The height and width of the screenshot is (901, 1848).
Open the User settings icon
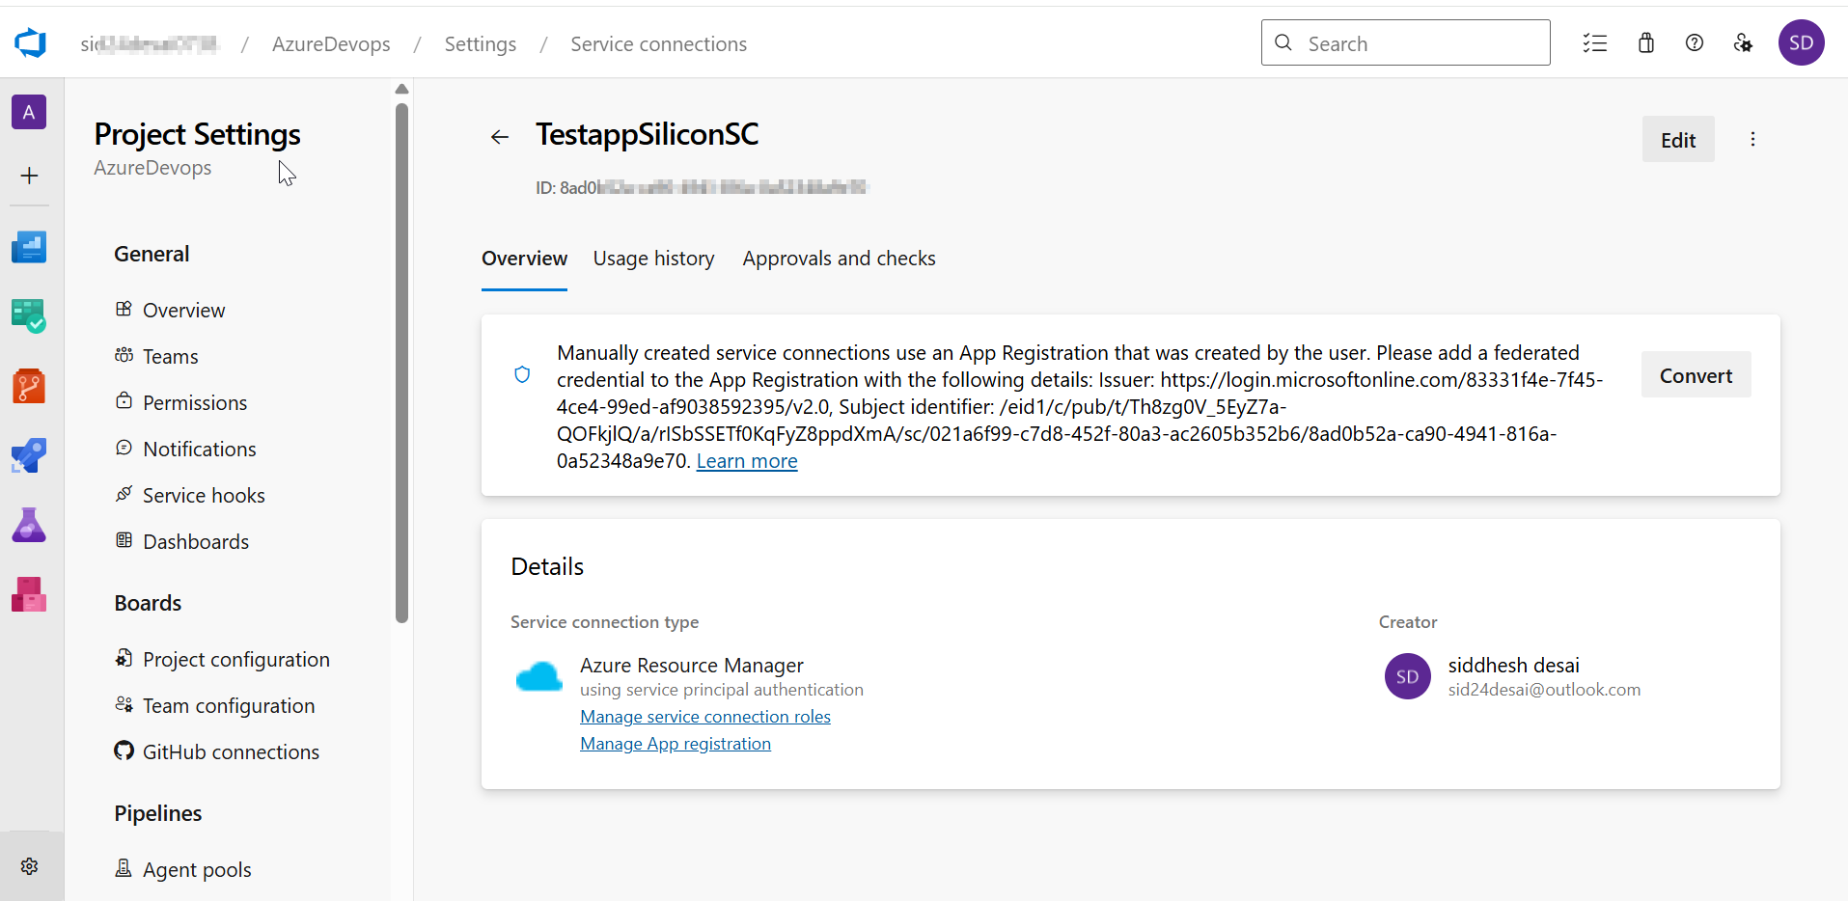(1743, 43)
